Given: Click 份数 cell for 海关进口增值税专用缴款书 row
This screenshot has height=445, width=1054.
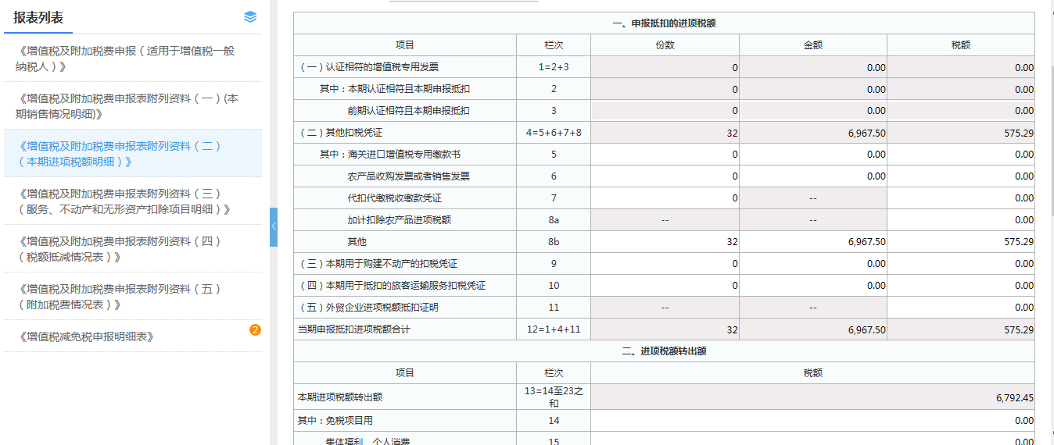Looking at the screenshot, I should 665,155.
